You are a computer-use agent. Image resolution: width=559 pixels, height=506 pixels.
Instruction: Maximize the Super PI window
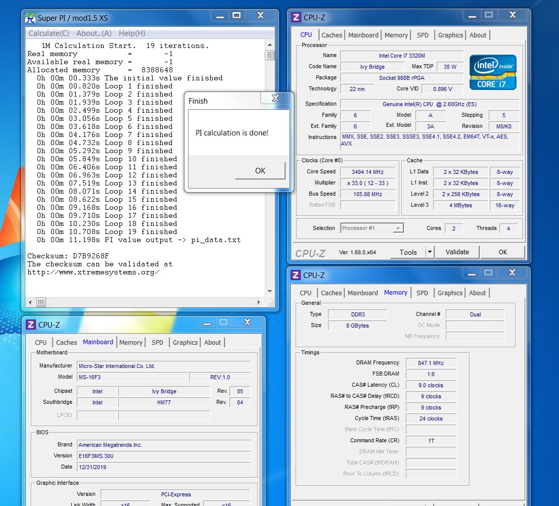[x=237, y=15]
